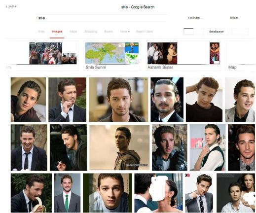Click the search box containing shia
This screenshot has height=213, width=256.
coord(101,18)
